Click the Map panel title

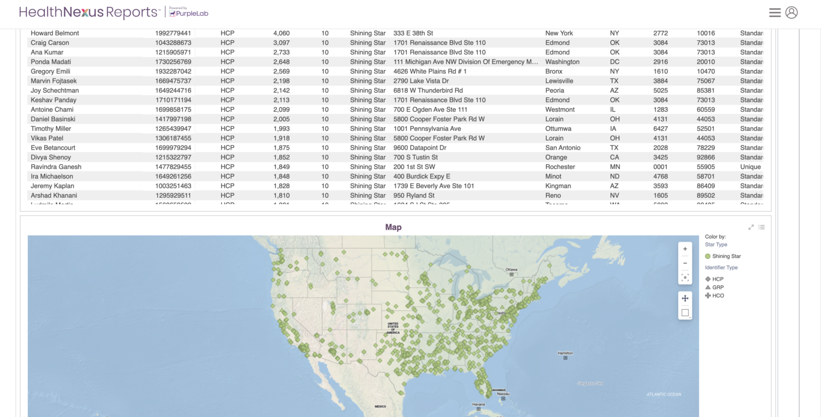pos(393,227)
